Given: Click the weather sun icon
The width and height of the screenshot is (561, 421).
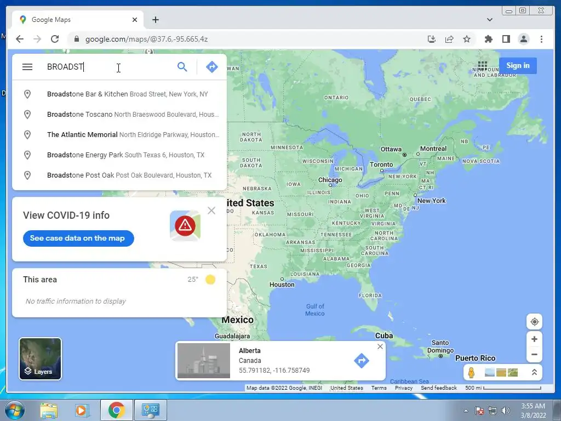Looking at the screenshot, I should coord(210,280).
